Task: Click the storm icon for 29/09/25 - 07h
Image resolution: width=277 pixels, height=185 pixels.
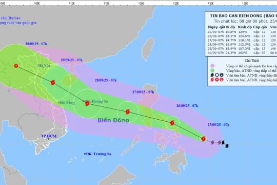Action: point(53,83)
